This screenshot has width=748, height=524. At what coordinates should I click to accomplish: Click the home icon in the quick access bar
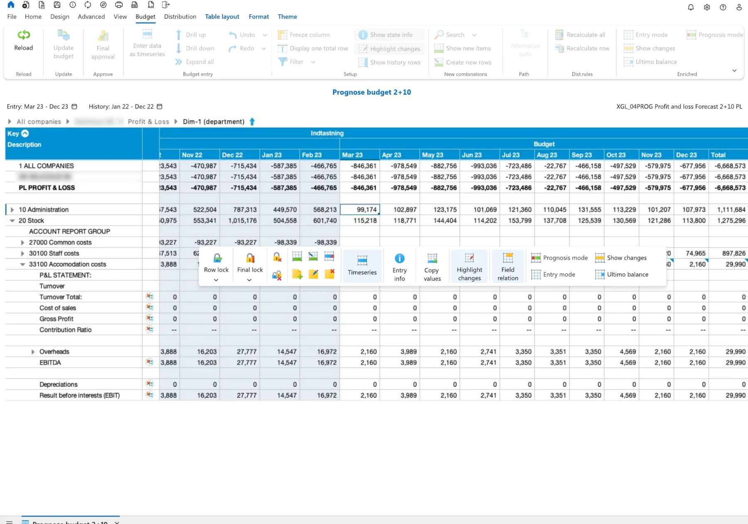coord(11,5)
